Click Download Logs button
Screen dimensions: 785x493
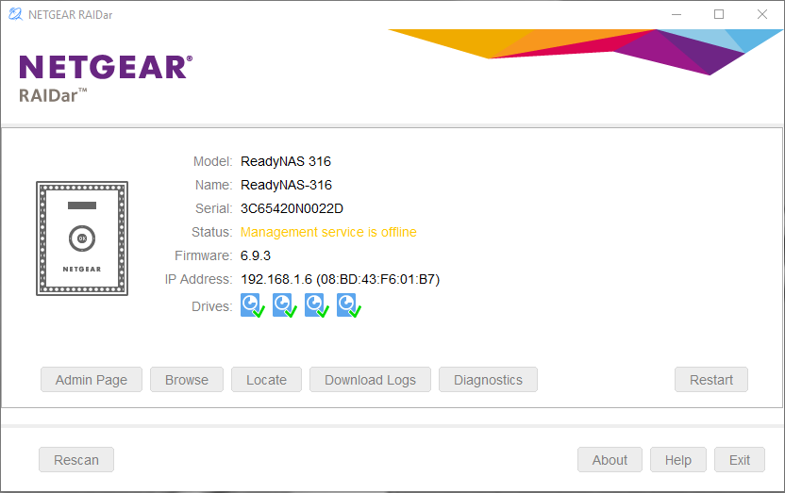370,380
